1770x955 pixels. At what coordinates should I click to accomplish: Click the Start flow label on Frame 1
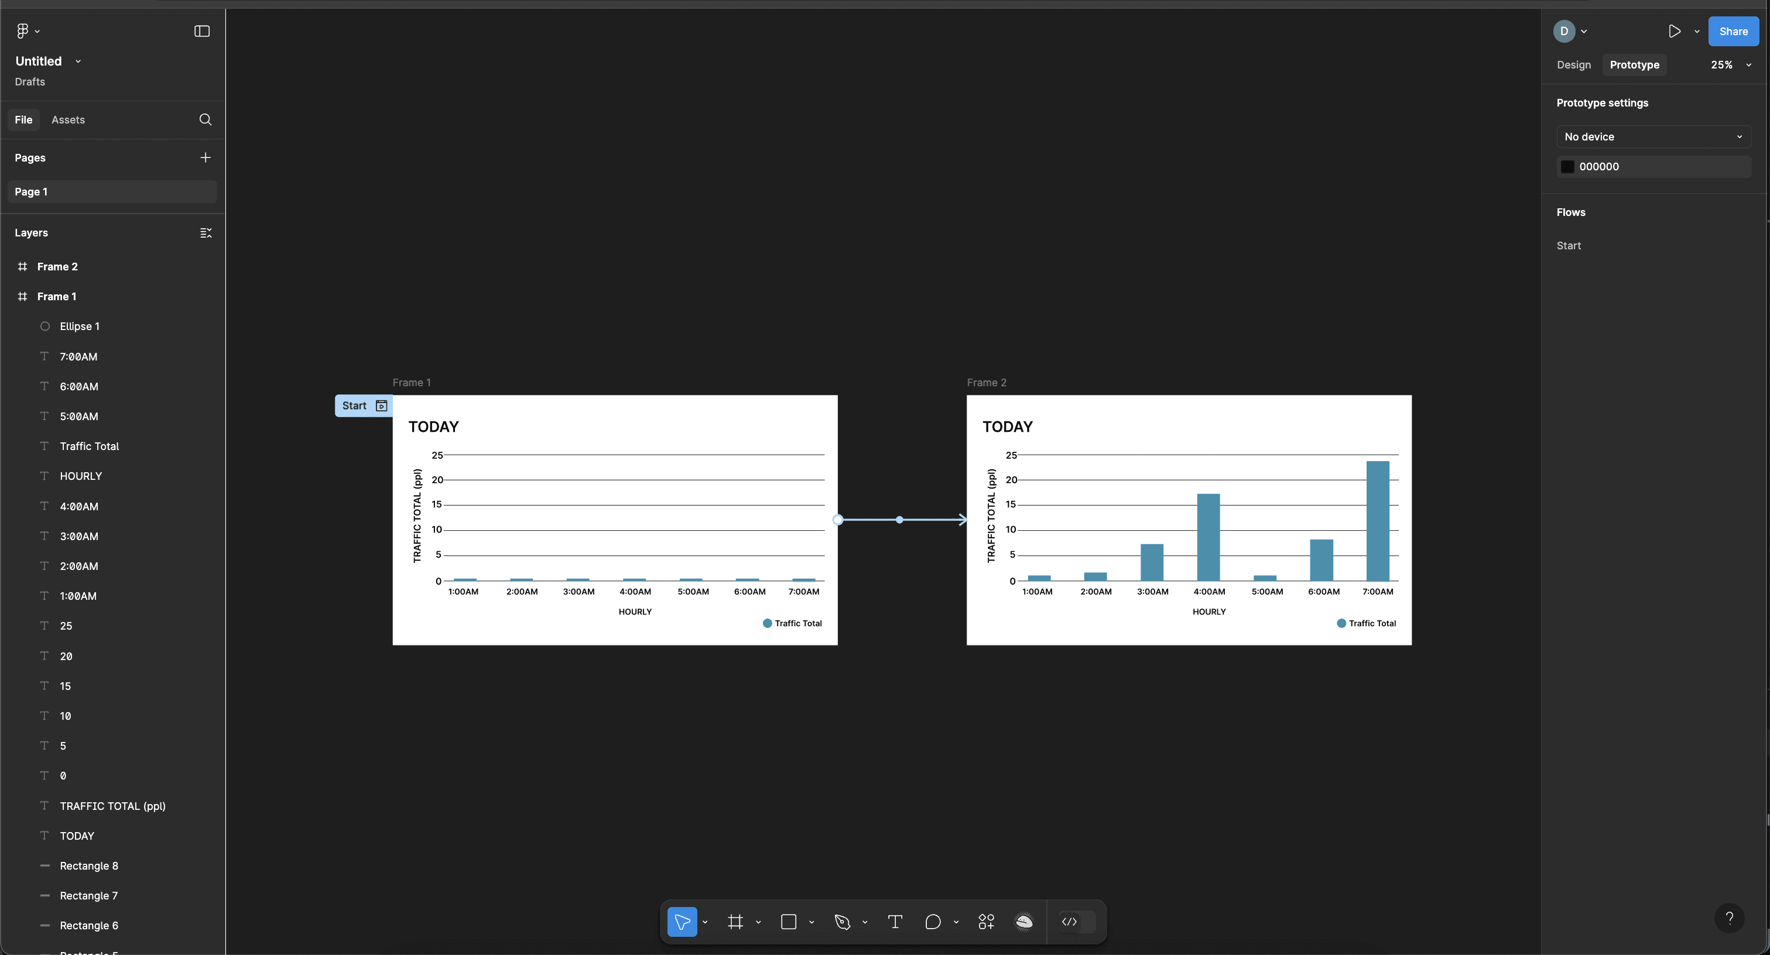pyautogui.click(x=355, y=406)
